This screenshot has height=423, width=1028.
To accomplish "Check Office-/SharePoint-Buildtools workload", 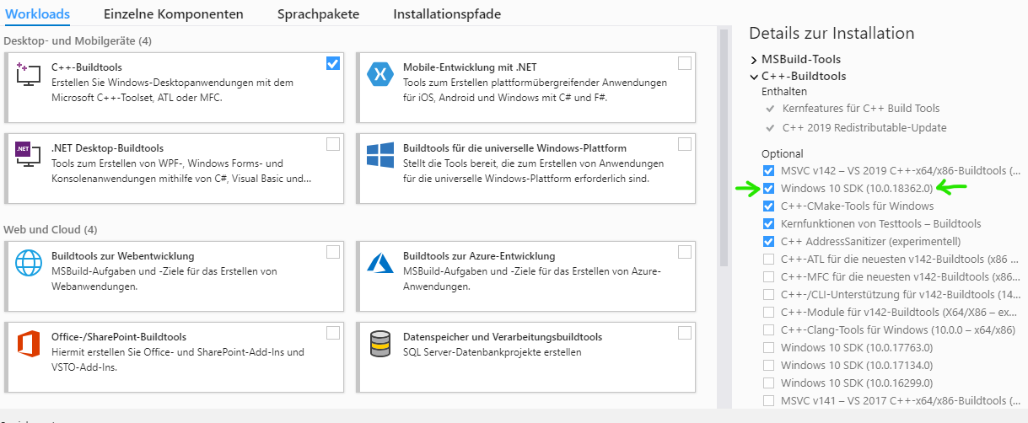I will pos(333,333).
